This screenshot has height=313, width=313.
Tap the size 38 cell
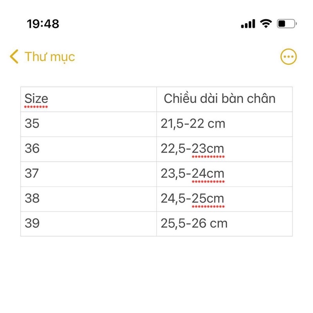tap(32, 198)
